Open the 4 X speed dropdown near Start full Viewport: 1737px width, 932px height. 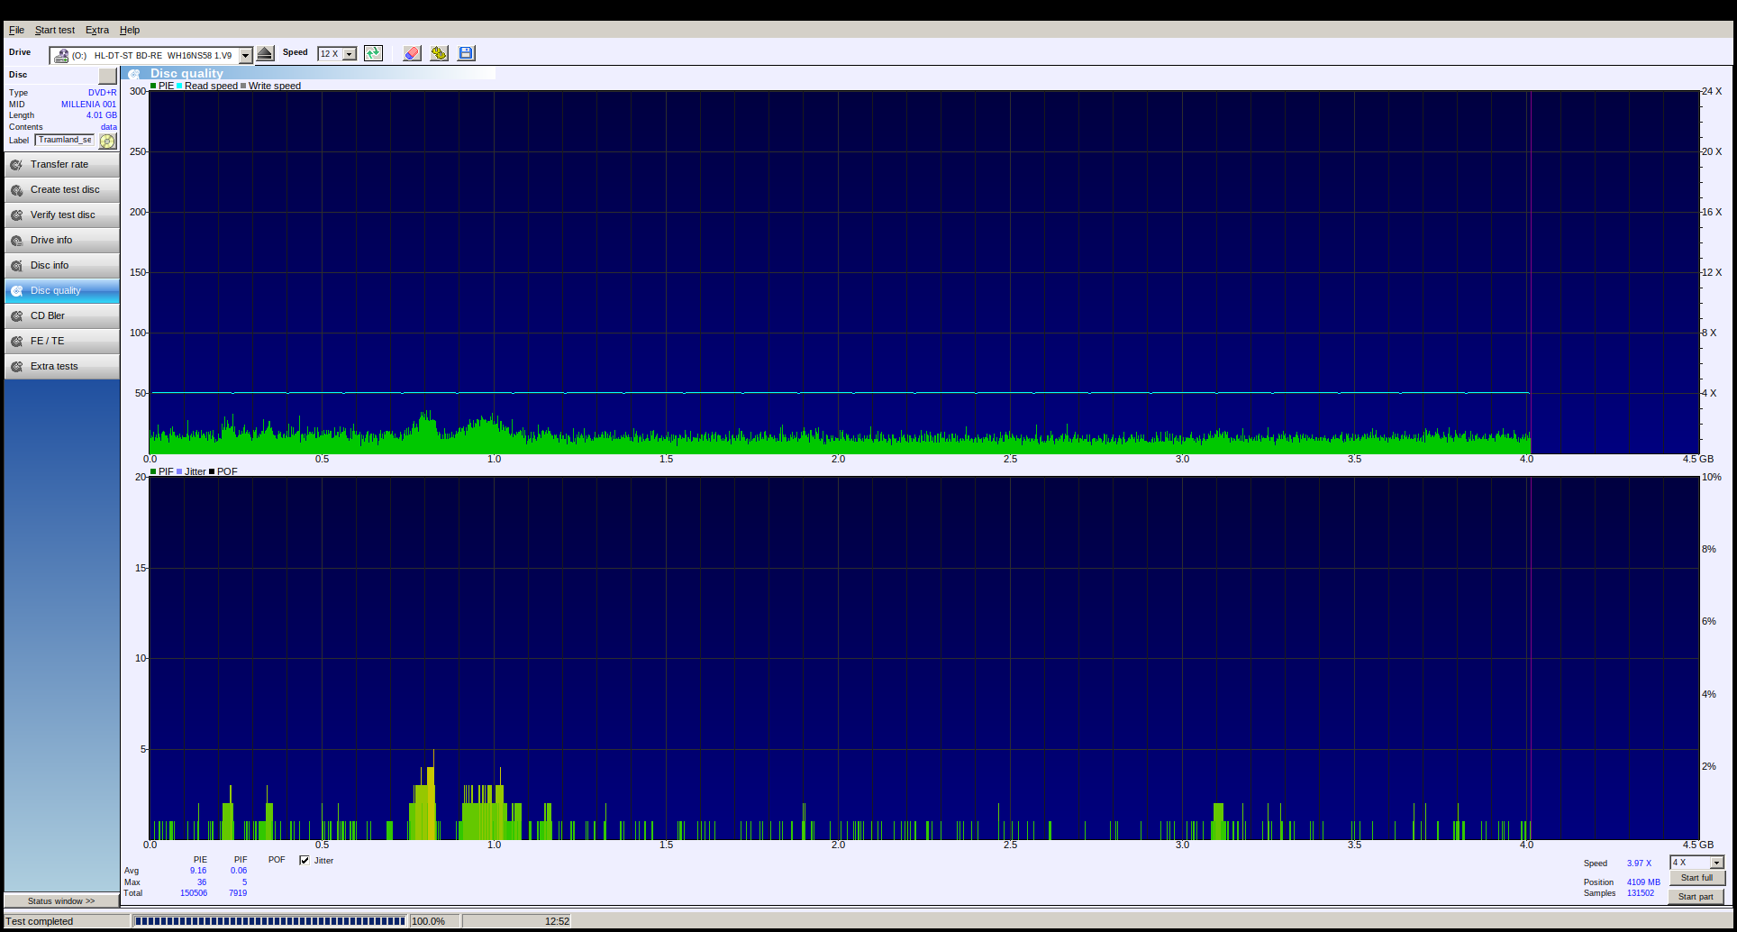1716,863
